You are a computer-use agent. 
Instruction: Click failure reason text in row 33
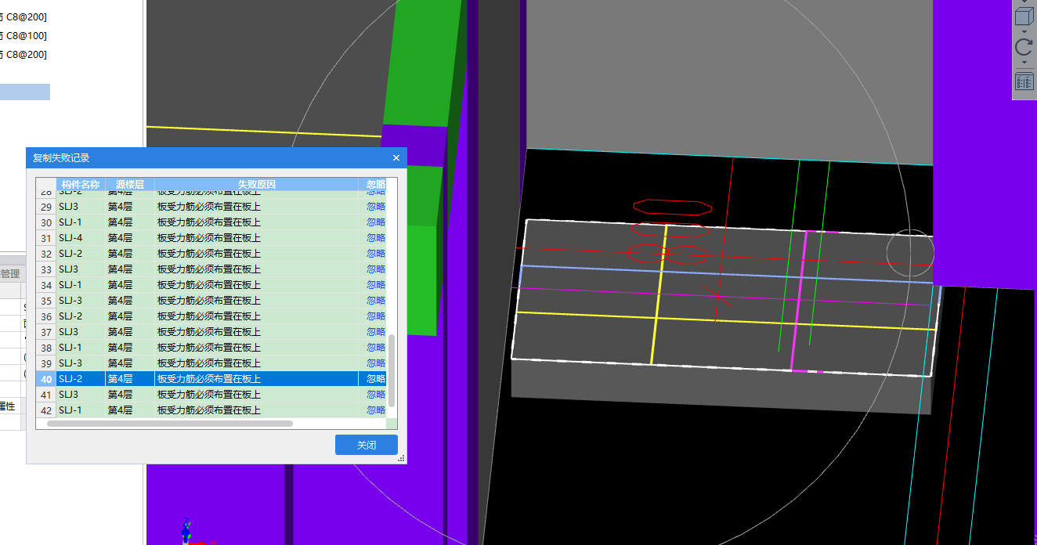click(209, 269)
